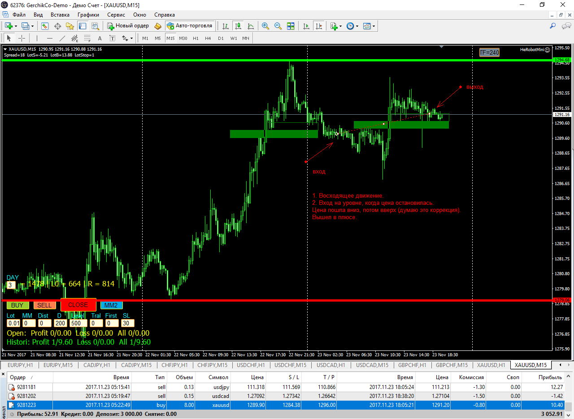Zoom out of the chart
Screen dimensions: 574x419
tap(278, 26)
